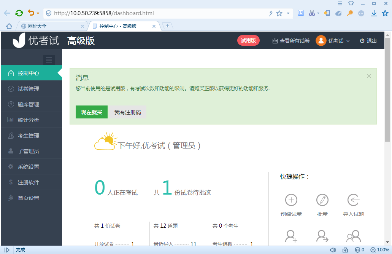Image resolution: width=392 pixels, height=254 pixels.
Task: Toggle the sidebar collapse hamburger
Action: click(x=49, y=60)
